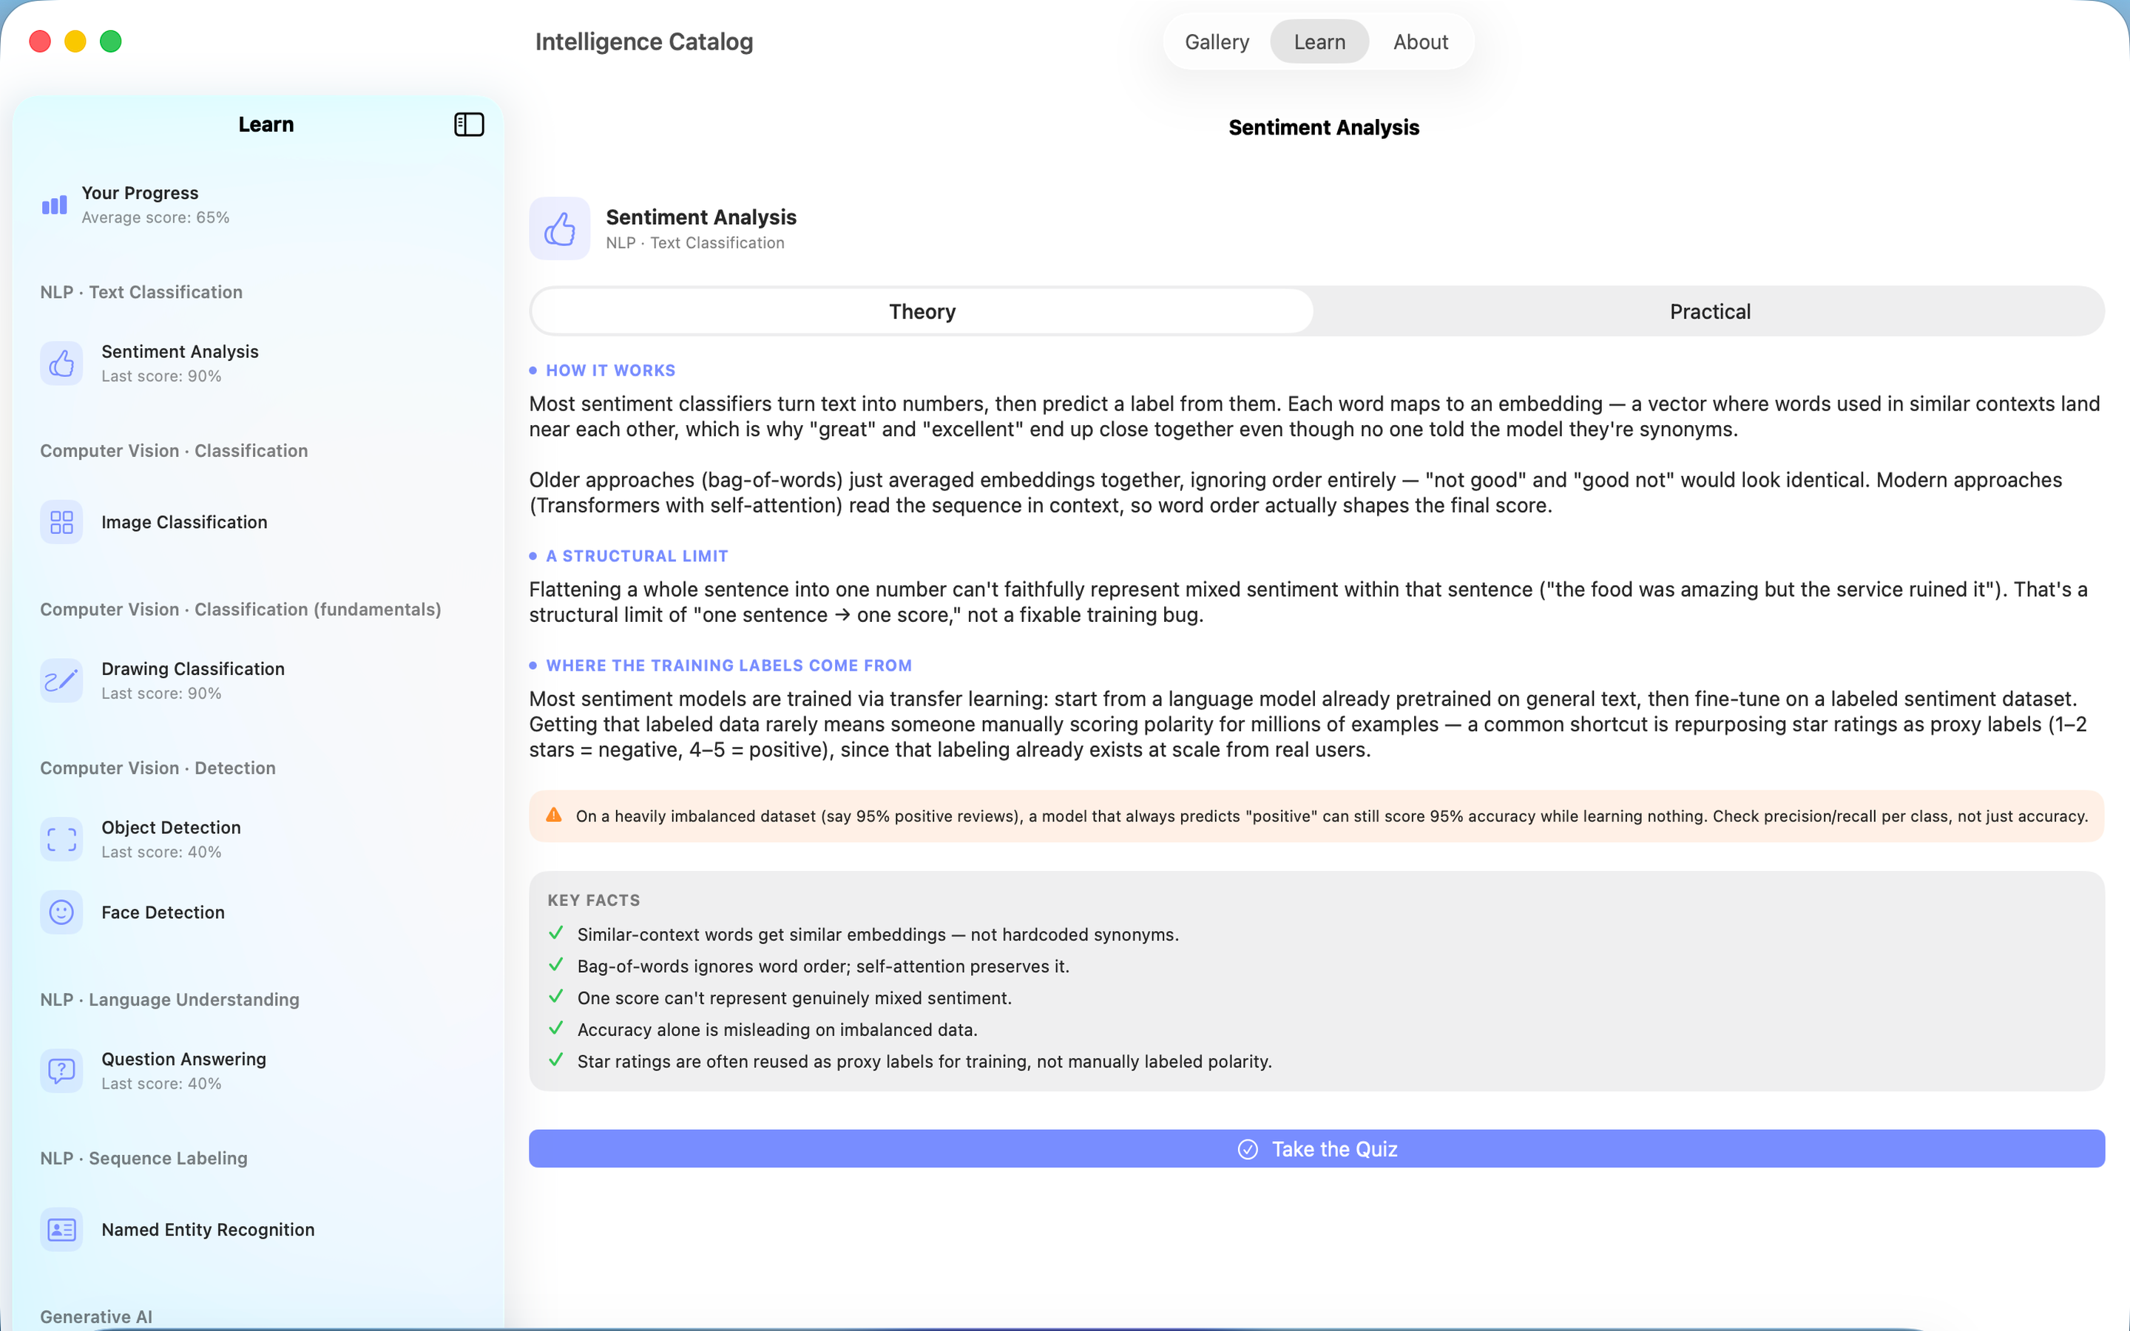Click Computer Vision · Classification (fundamentals) header
The height and width of the screenshot is (1331, 2130).
(x=240, y=609)
